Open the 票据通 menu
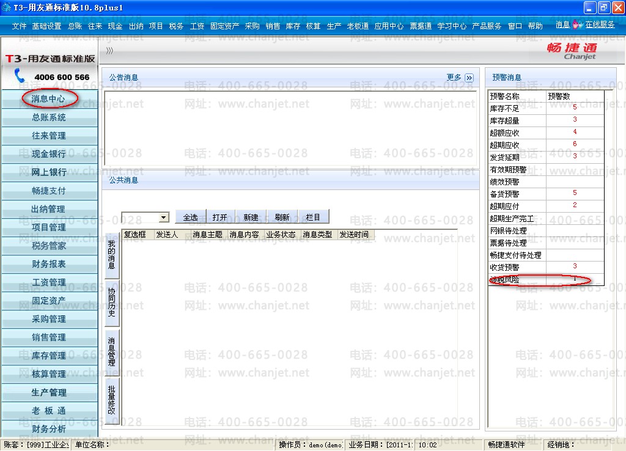 point(421,26)
